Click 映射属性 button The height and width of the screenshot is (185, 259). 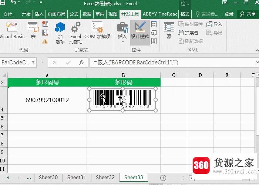191,24
